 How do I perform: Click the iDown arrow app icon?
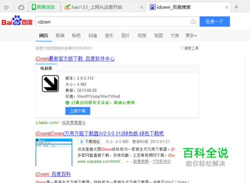[50, 84]
